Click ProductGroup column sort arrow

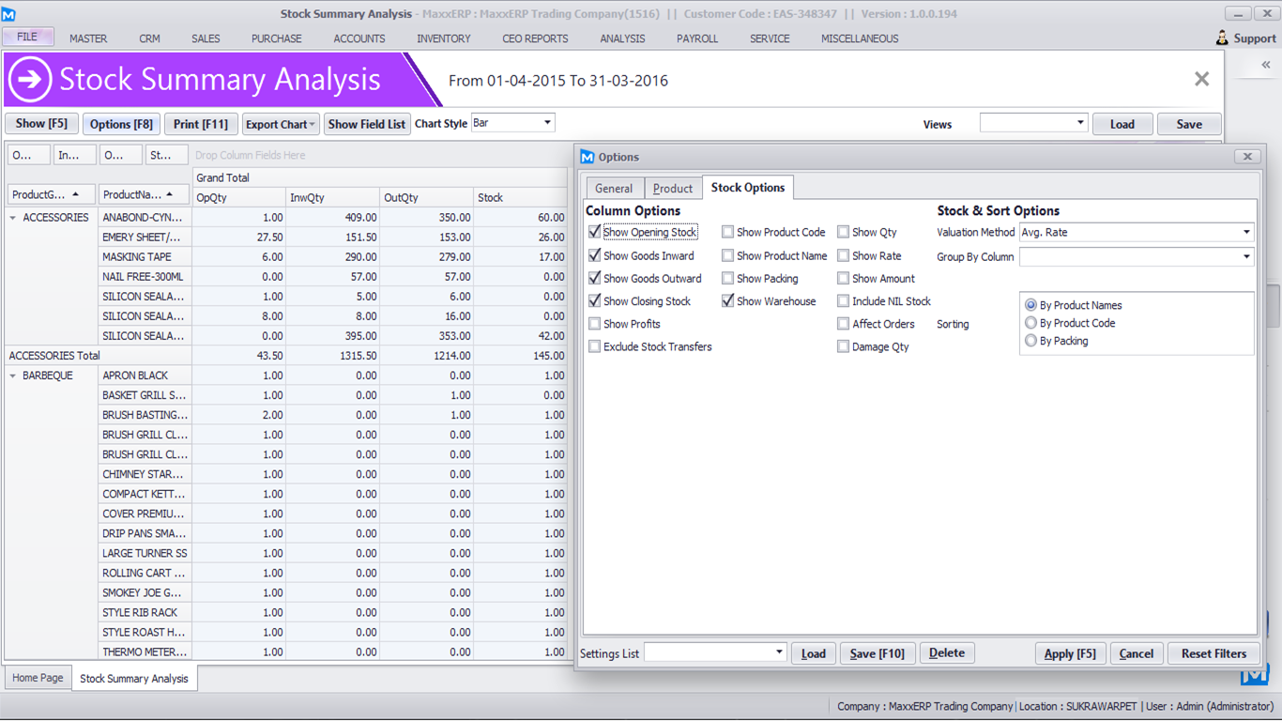(76, 194)
